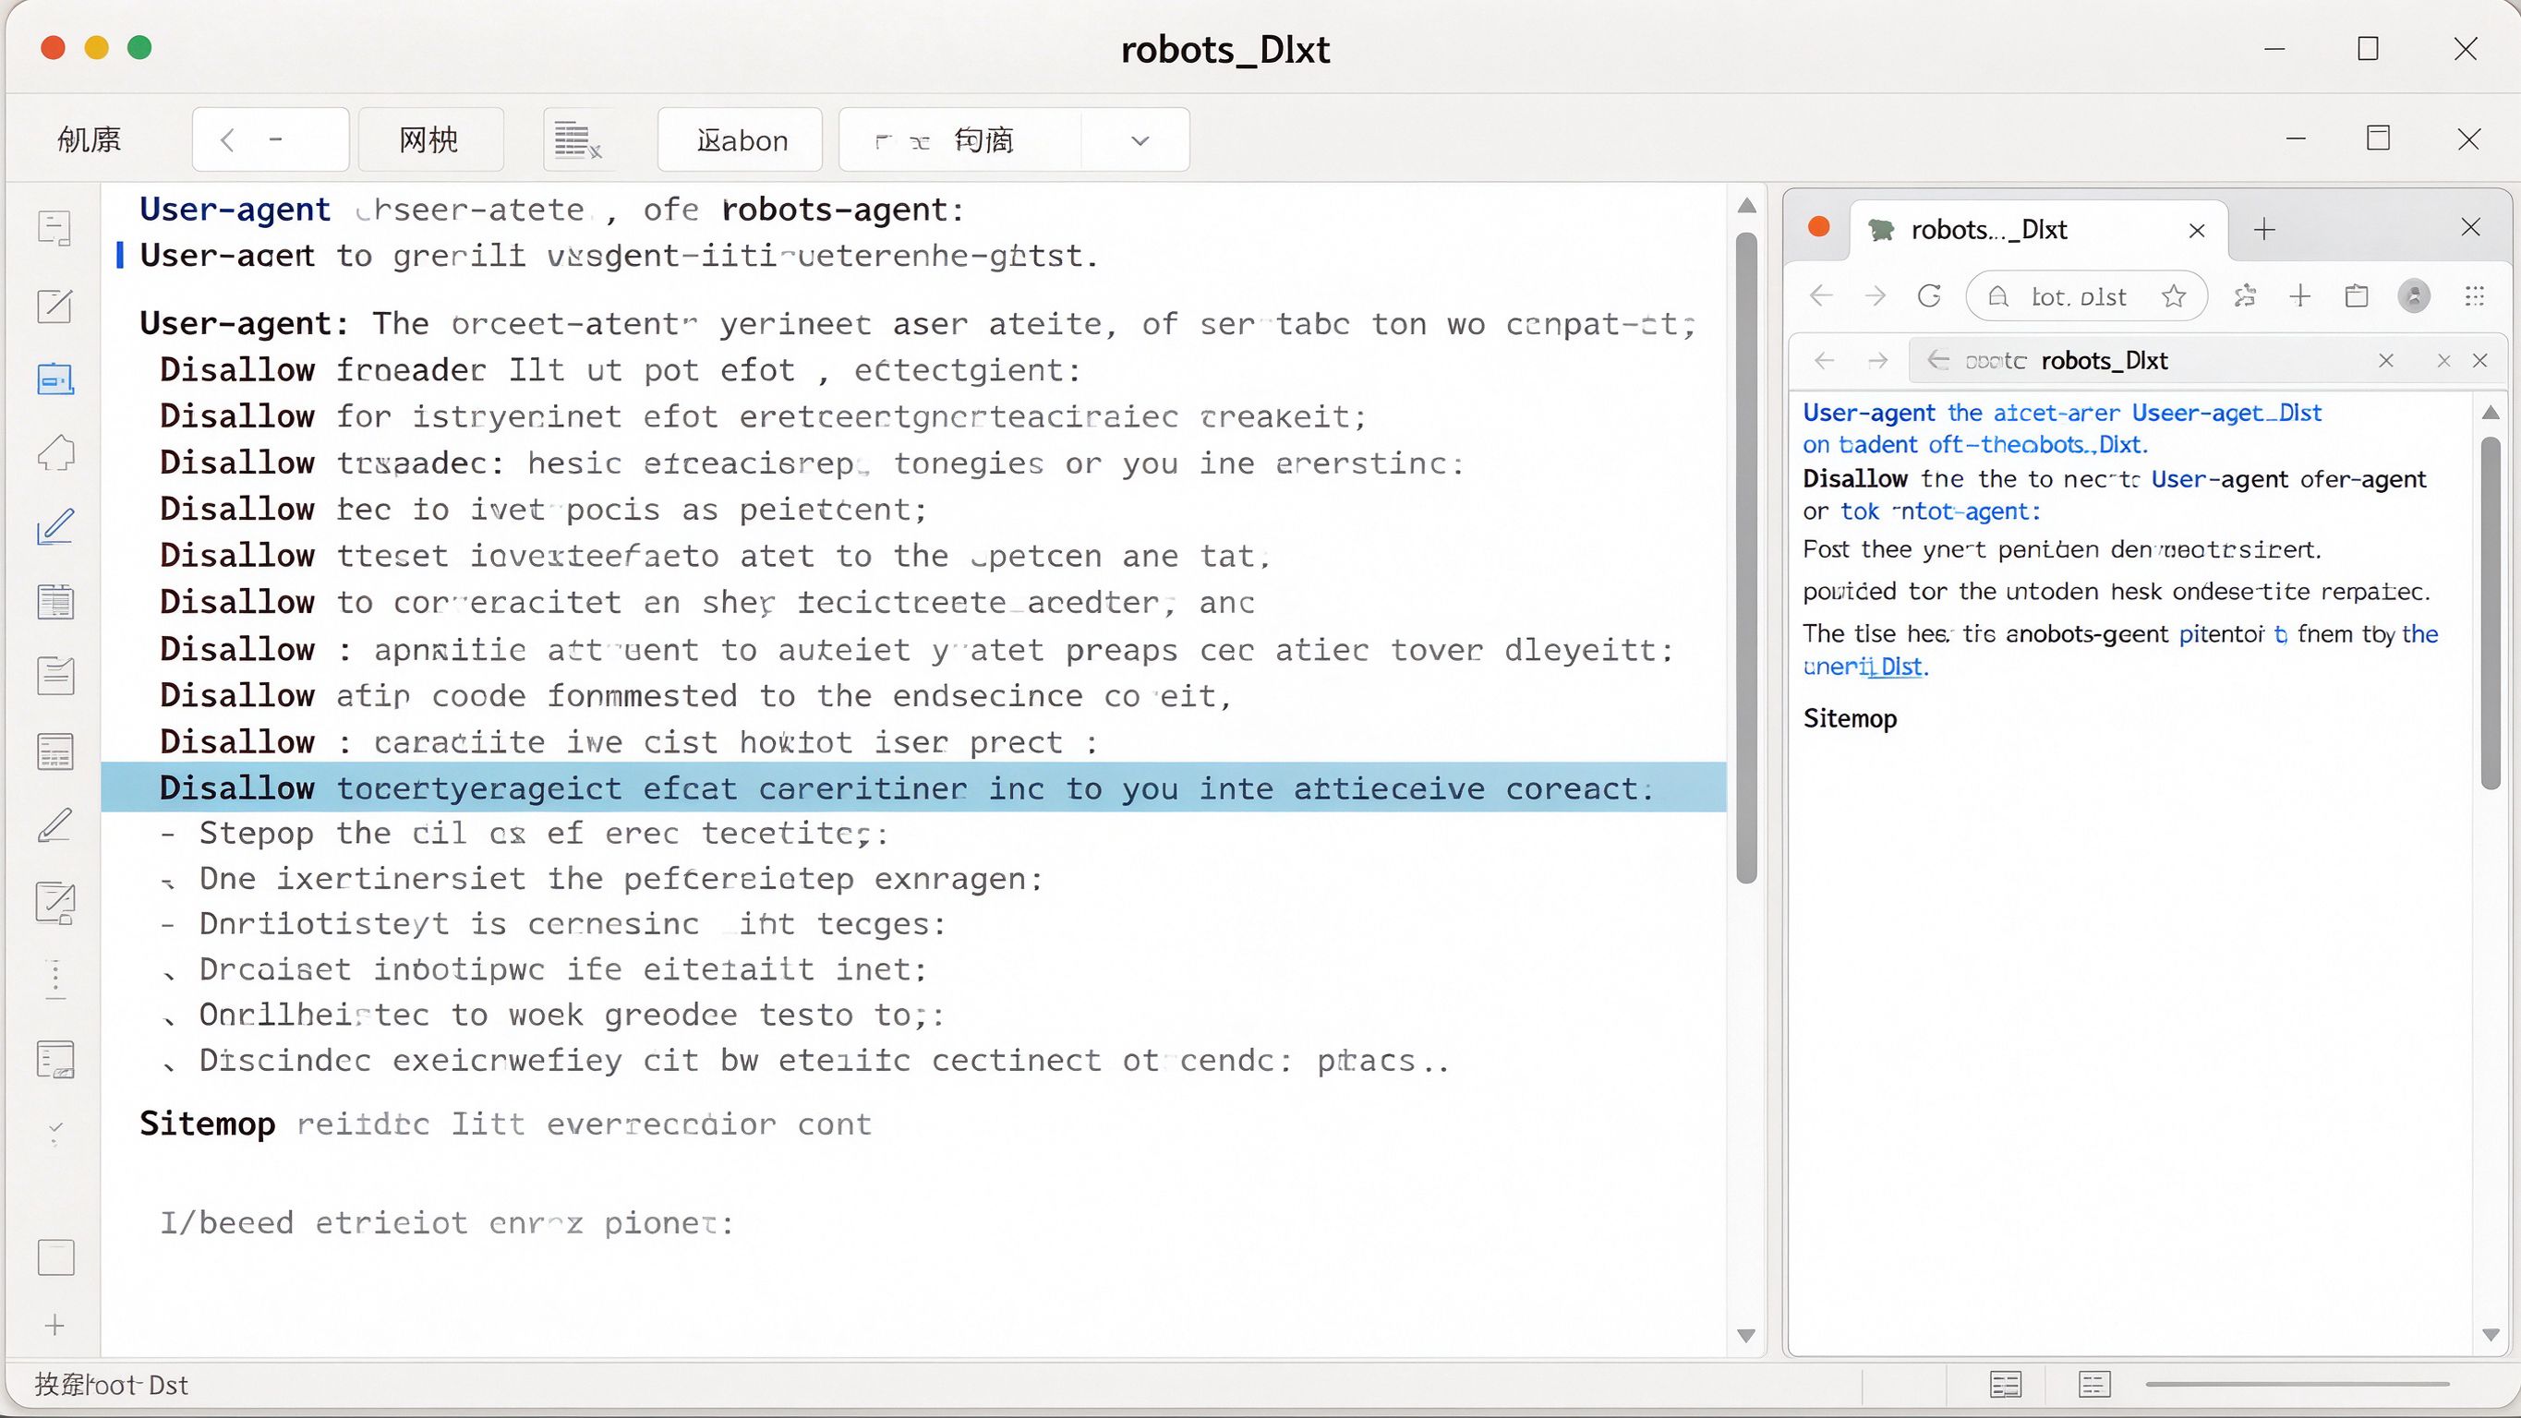The width and height of the screenshot is (2521, 1418).
Task: Switch to the first status bar layout icon
Action: point(2005,1385)
